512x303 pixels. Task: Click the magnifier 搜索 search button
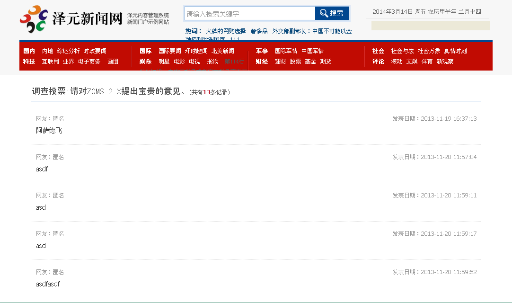click(332, 13)
